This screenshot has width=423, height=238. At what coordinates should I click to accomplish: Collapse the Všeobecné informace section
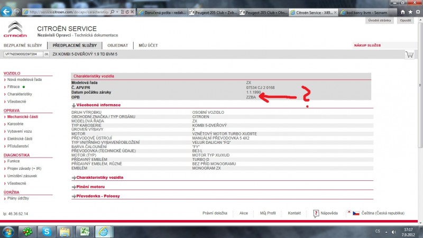coord(73,105)
